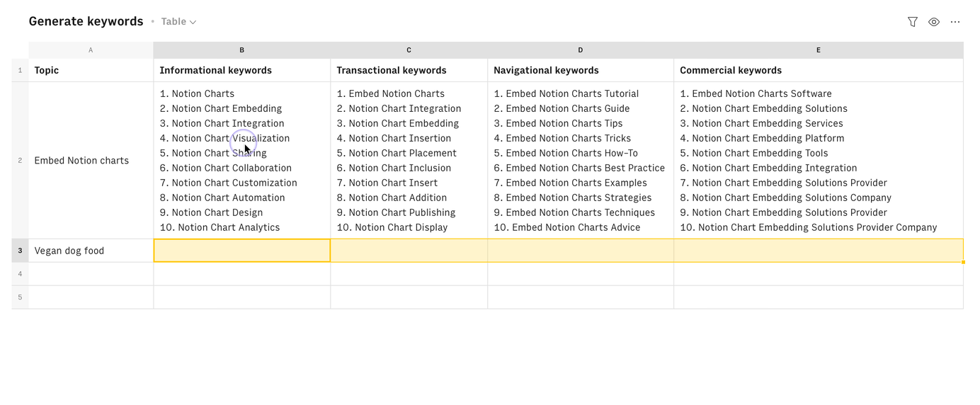
Task: Click the Informational keywords header cell
Action: point(242,70)
